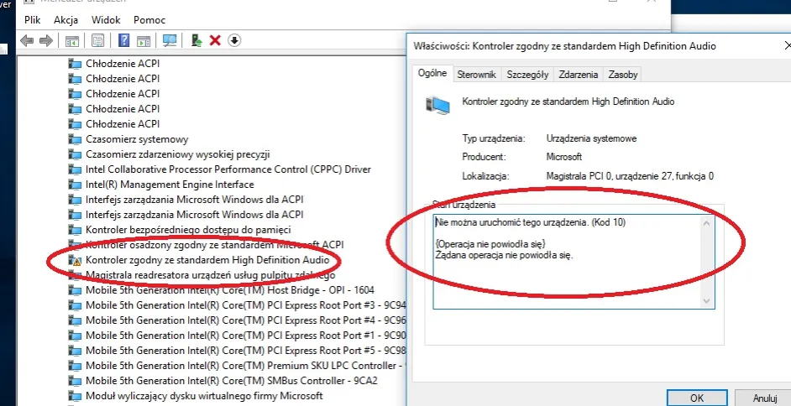
Task: Open the Properties toolbar icon
Action: point(98,41)
